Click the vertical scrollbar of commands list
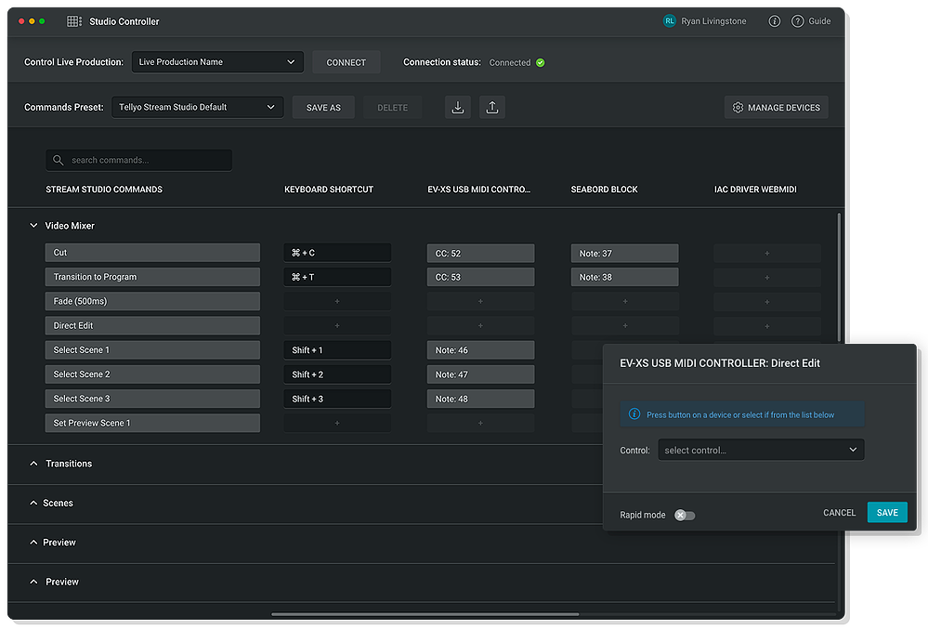Screen dimensions: 928x629 839,277
